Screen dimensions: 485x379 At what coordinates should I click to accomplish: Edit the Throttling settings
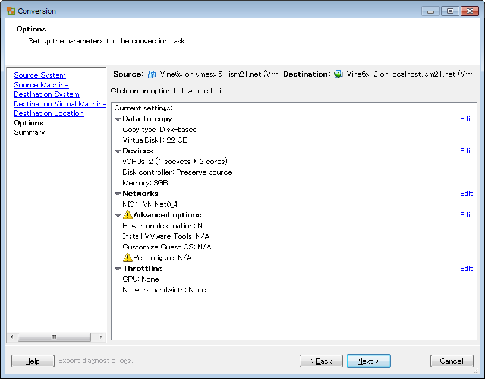coord(466,269)
